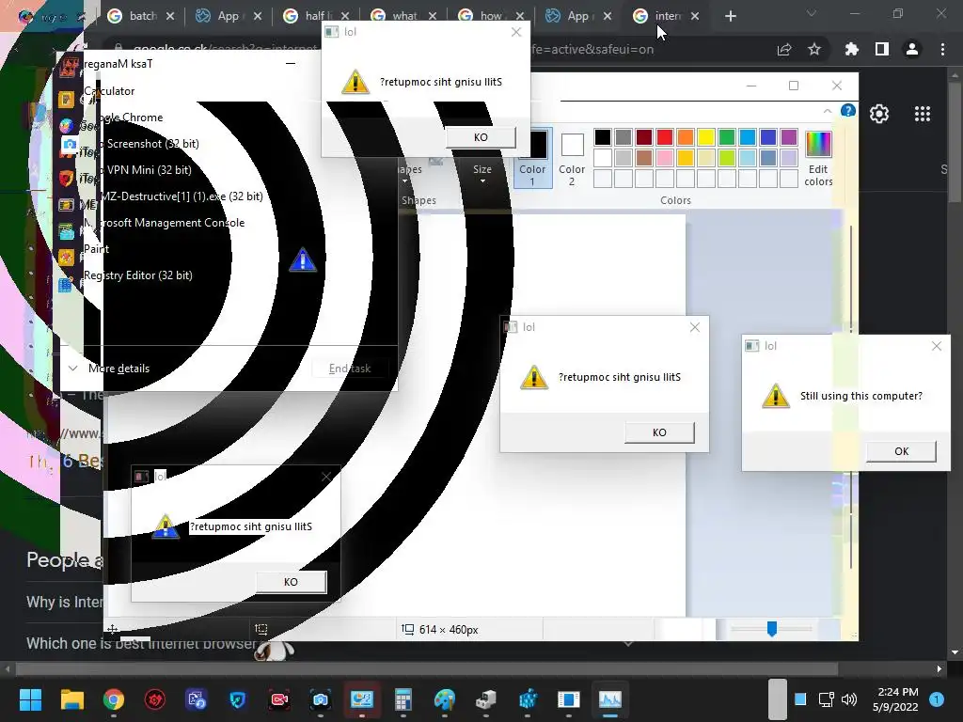This screenshot has width=963, height=722.
Task: Expand More details in Task Manager
Action: [x=109, y=369]
